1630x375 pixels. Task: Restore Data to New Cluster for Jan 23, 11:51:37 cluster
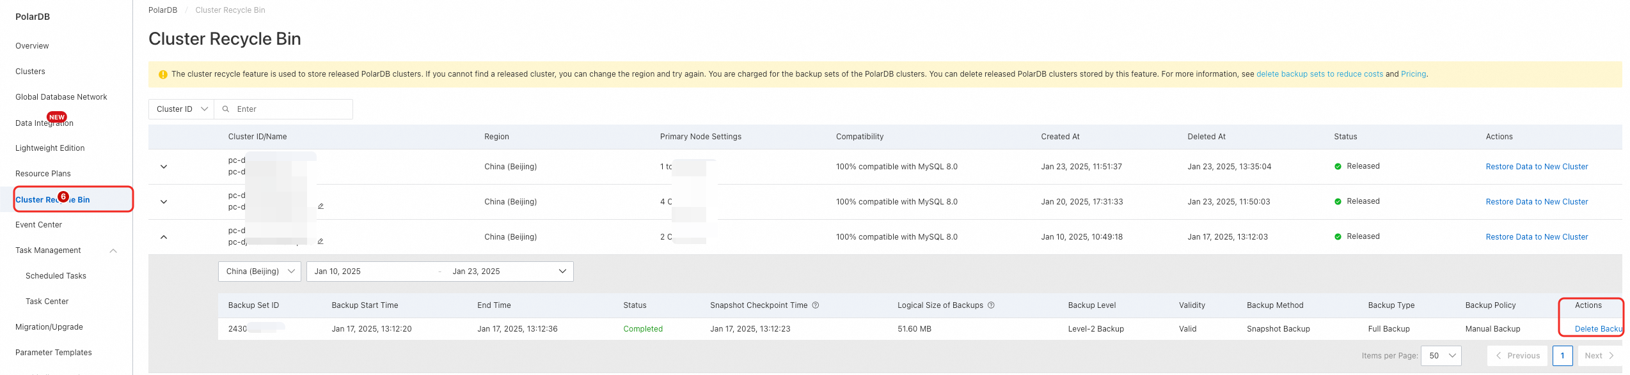point(1537,167)
